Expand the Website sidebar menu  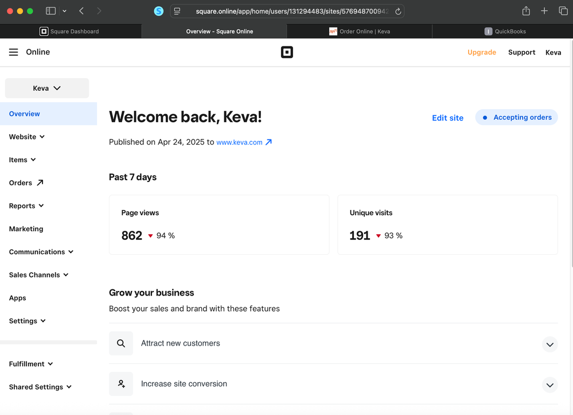tap(26, 137)
